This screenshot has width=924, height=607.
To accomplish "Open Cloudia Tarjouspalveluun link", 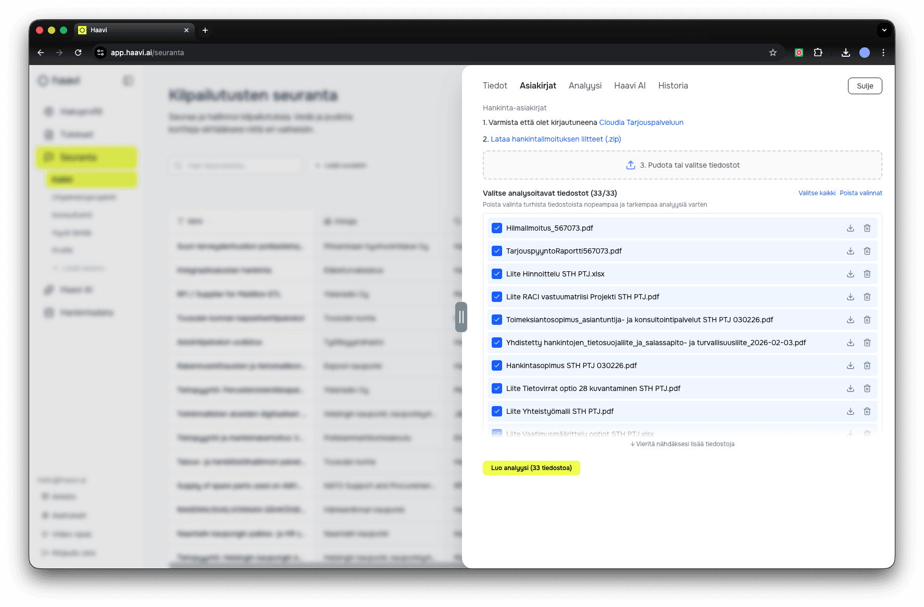I will [641, 123].
